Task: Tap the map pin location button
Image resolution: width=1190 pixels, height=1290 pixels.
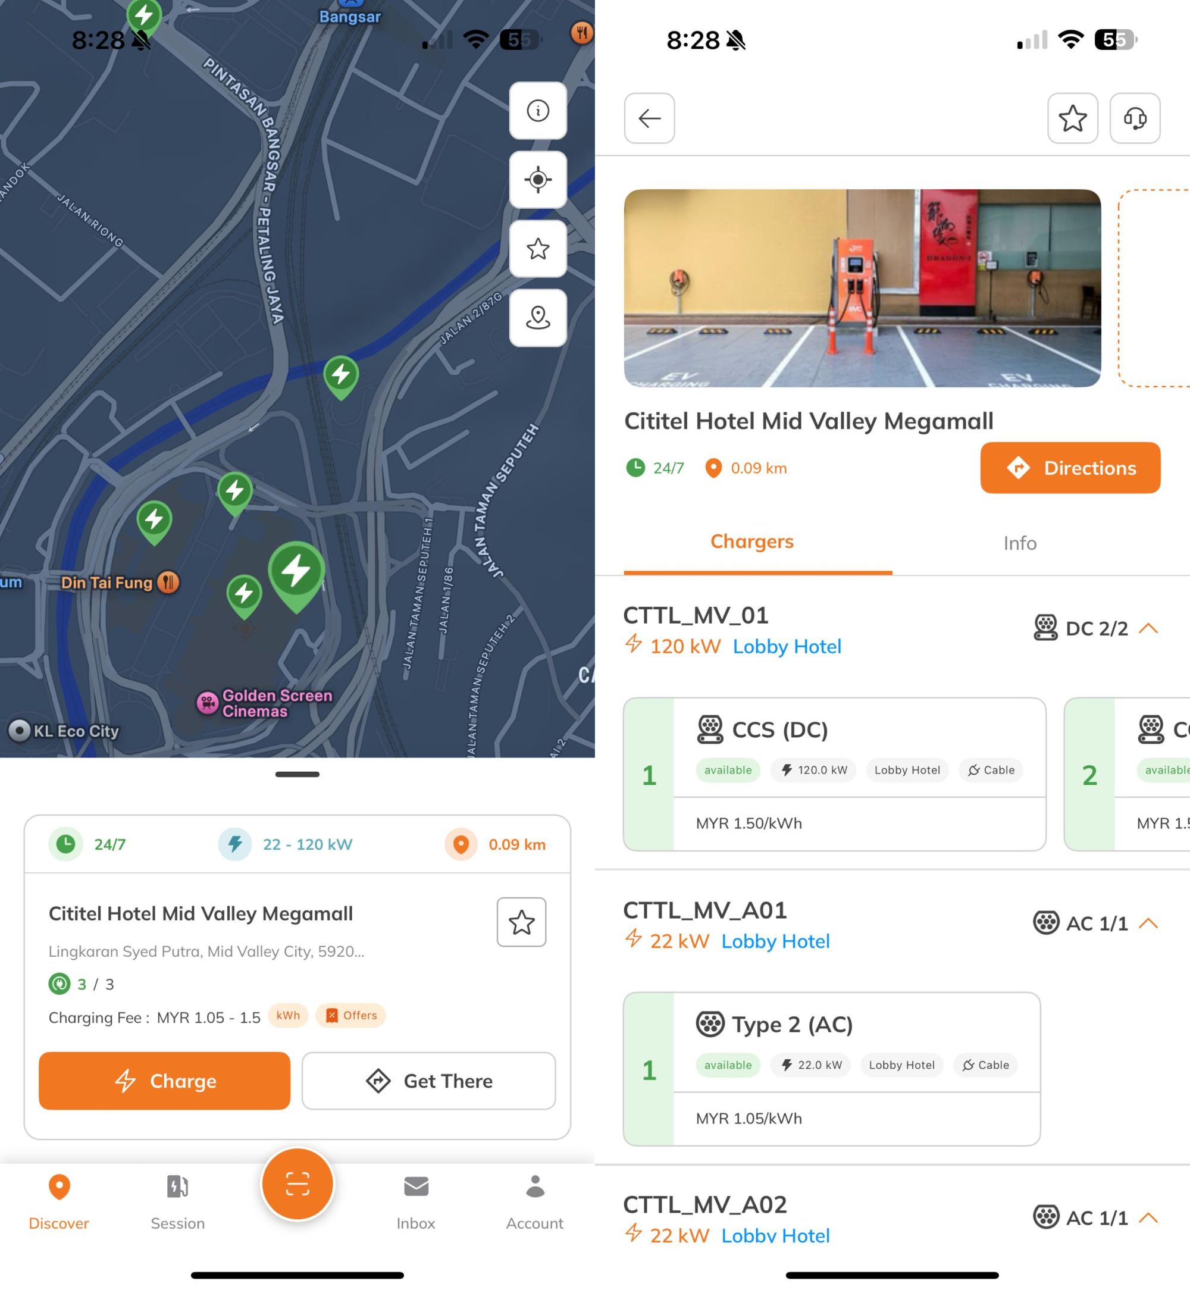Action: point(538,318)
